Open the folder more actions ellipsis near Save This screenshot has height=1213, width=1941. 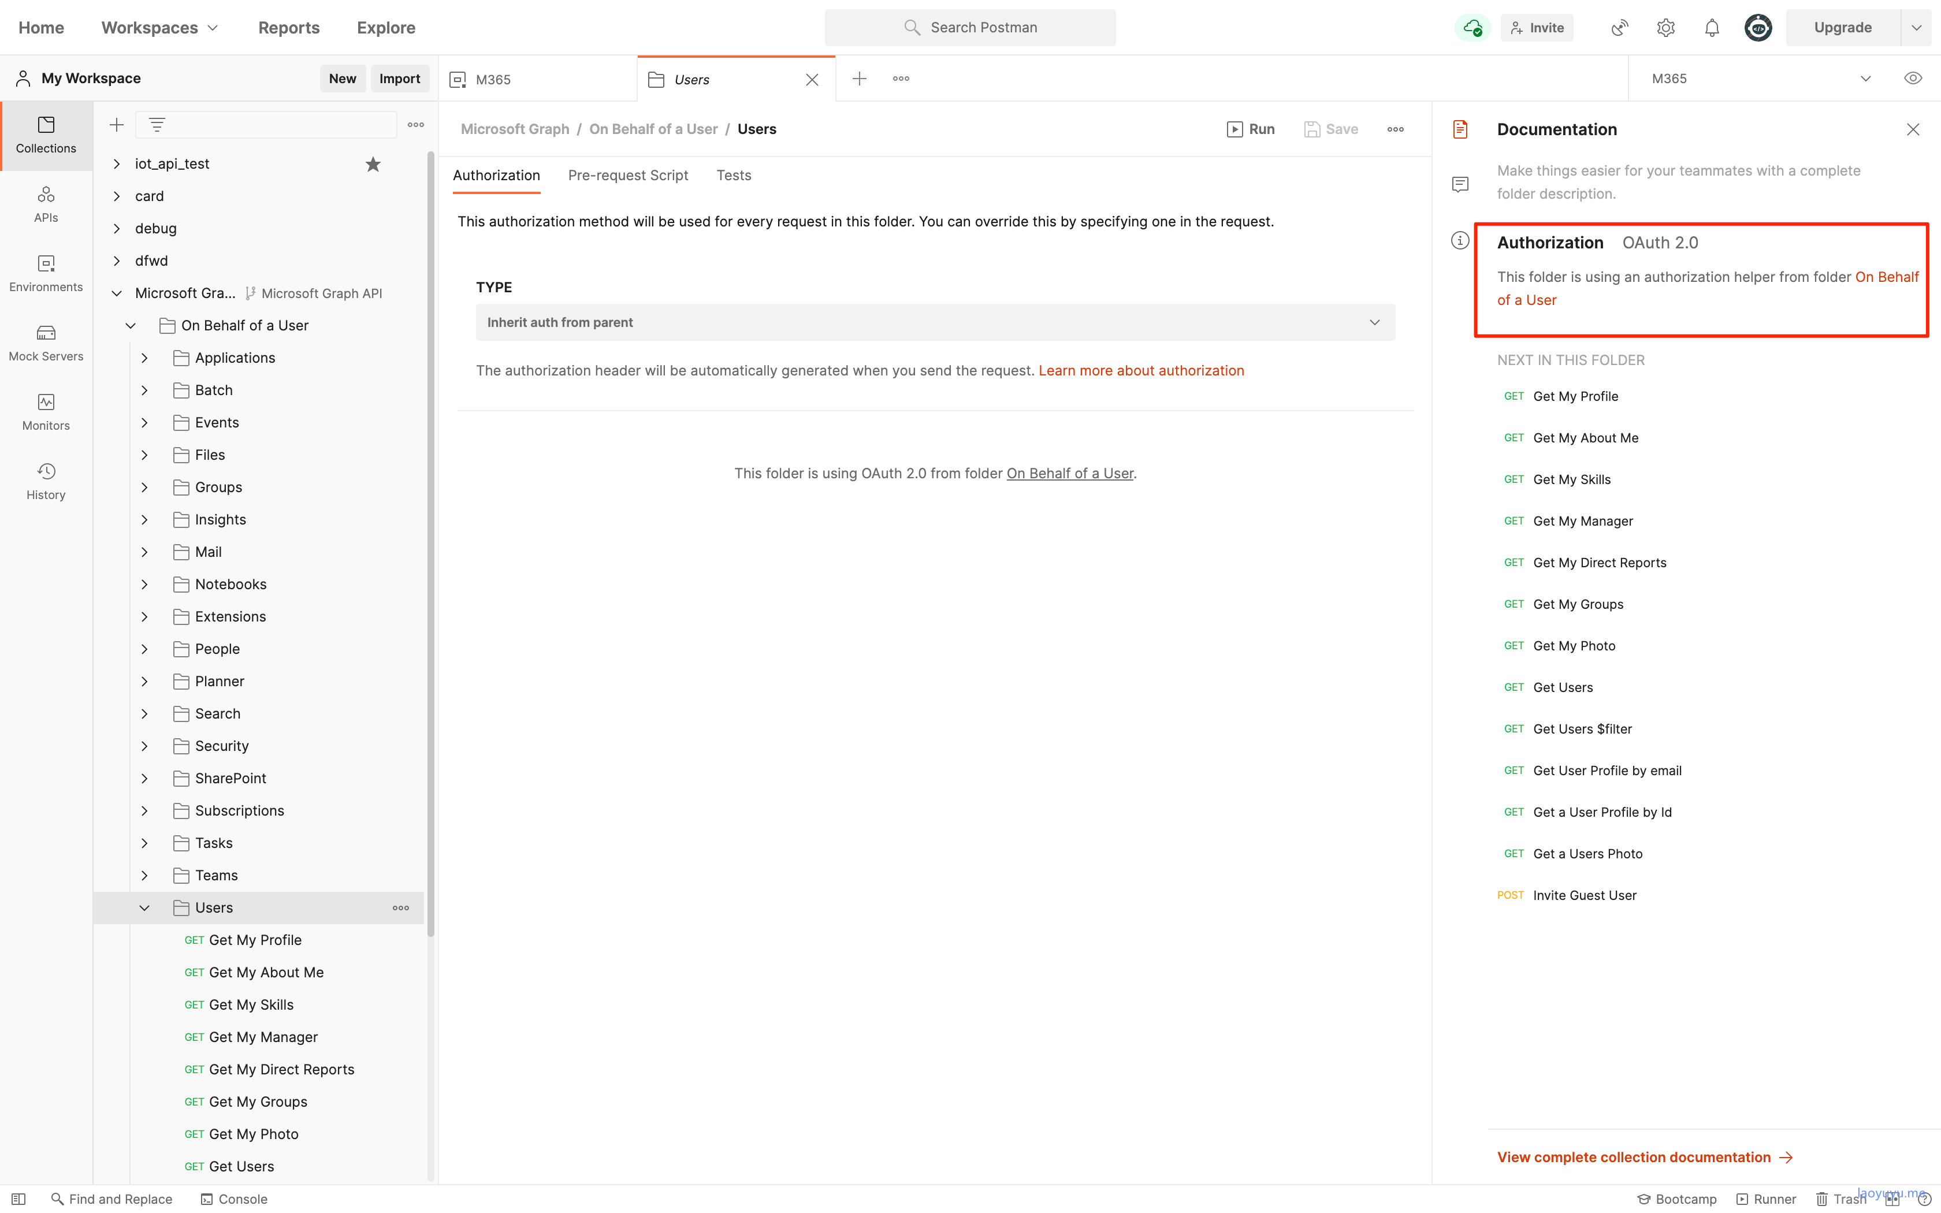[x=1396, y=129]
